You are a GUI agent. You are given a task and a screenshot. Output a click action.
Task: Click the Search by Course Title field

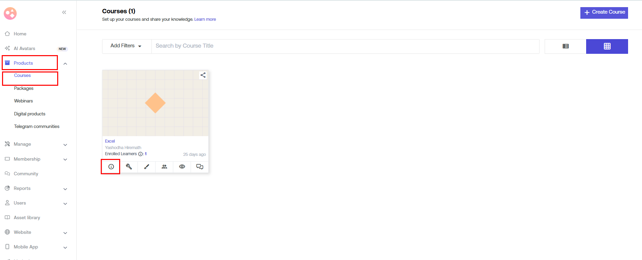345,46
